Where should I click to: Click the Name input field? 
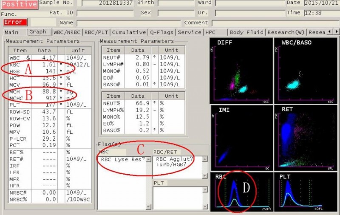pyautogui.click(x=129, y=23)
